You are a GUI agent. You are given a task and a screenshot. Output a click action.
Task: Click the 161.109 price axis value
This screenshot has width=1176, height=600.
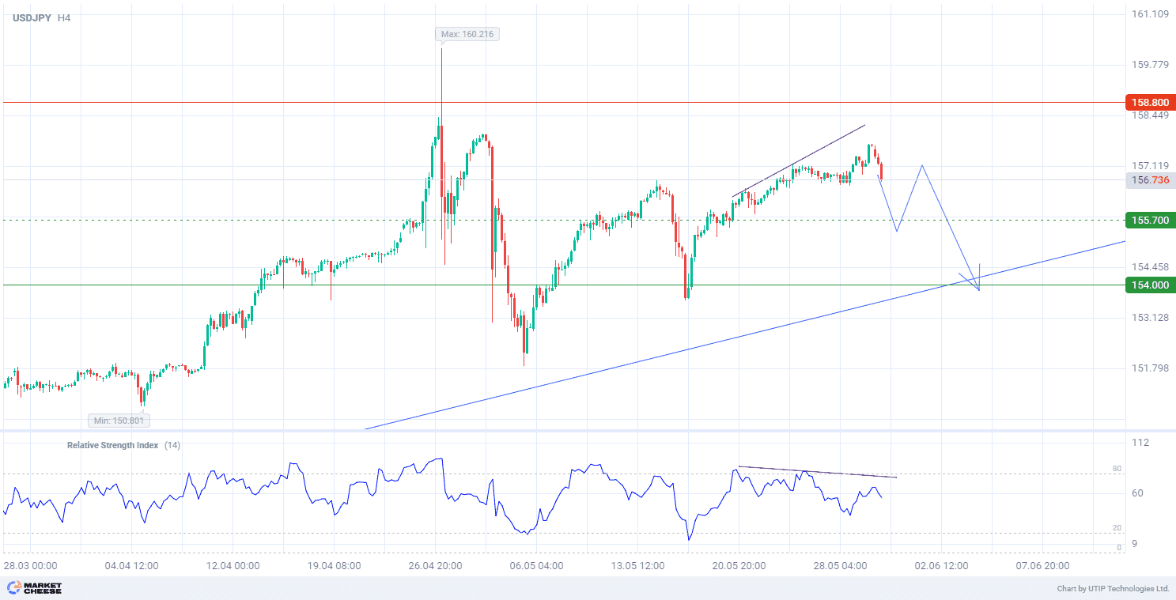click(1151, 14)
